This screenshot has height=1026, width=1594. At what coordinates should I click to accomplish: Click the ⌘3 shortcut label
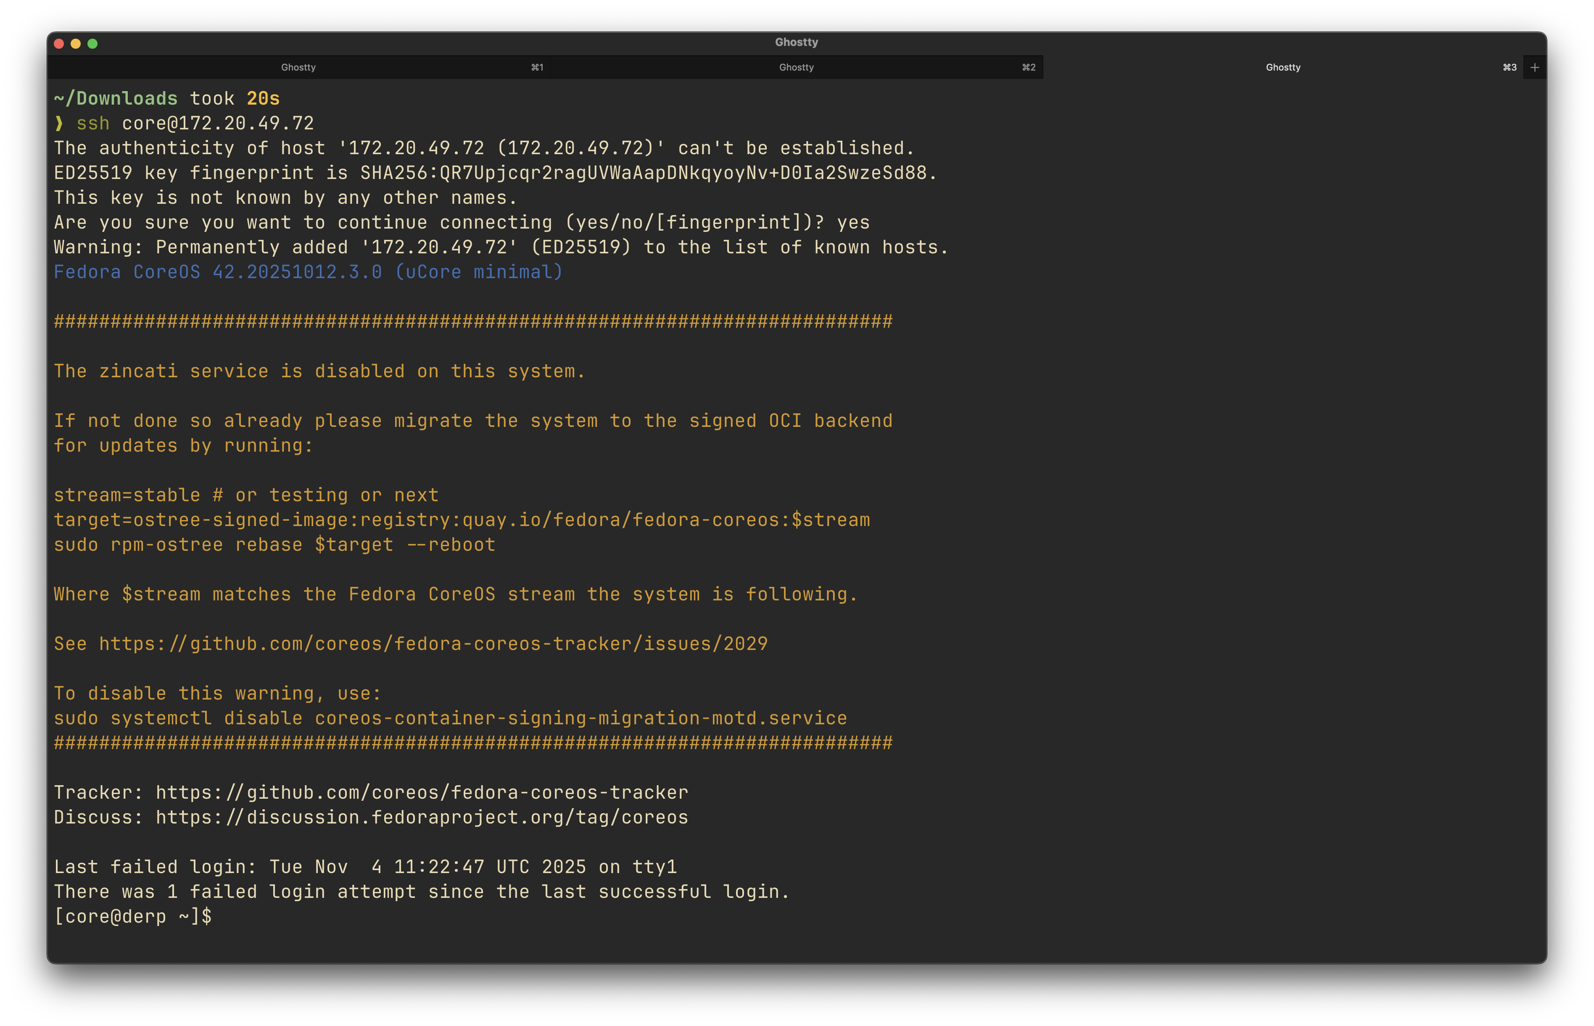click(x=1510, y=67)
